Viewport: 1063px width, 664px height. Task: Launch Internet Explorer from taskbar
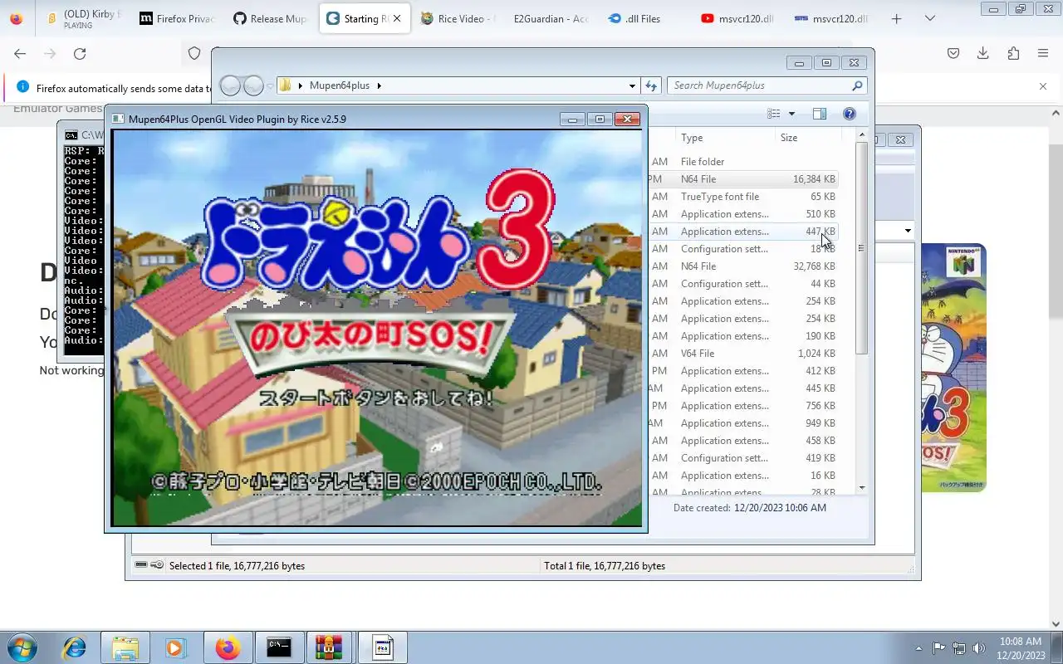point(75,647)
